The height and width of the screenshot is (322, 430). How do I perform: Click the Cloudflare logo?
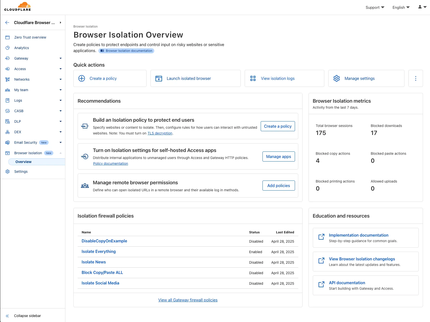18,6
